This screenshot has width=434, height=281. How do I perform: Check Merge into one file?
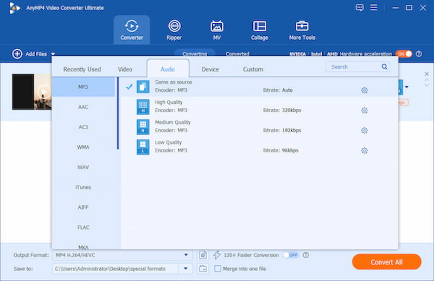(x=218, y=269)
